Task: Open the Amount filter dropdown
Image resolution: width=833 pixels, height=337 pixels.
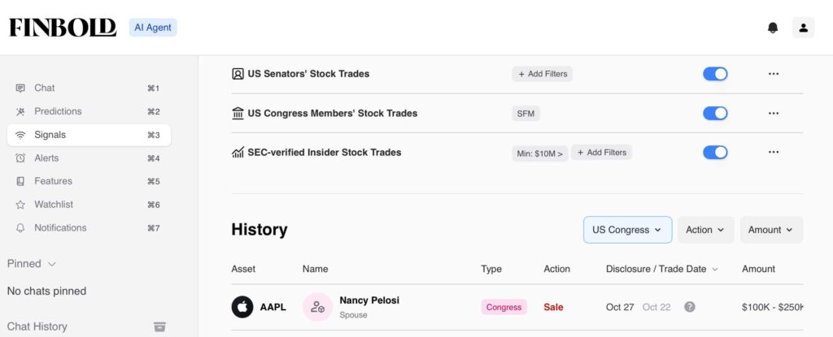Action: coord(770,230)
